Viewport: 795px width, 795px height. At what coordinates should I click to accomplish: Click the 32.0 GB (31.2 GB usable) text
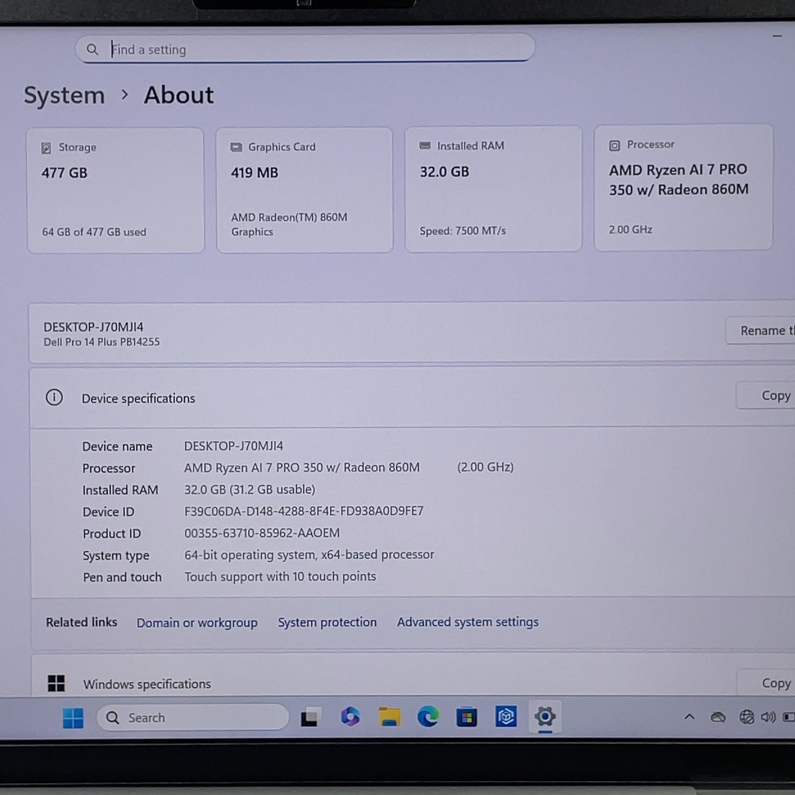coord(250,489)
